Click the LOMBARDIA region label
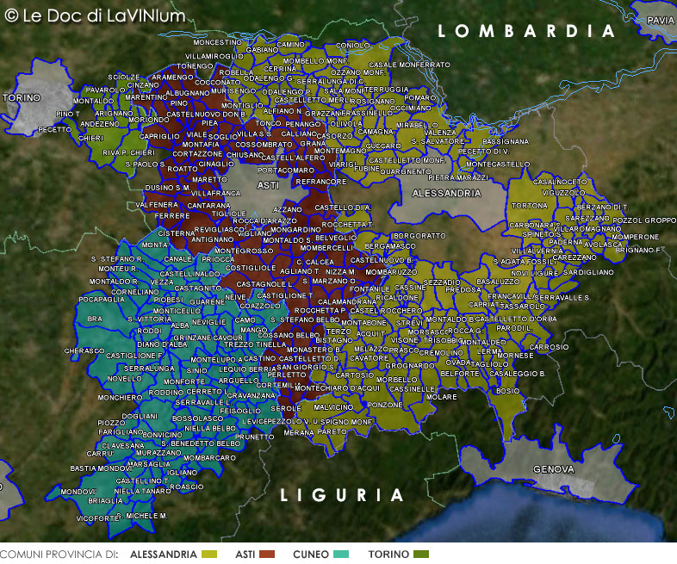This screenshot has width=677, height=564. click(527, 31)
